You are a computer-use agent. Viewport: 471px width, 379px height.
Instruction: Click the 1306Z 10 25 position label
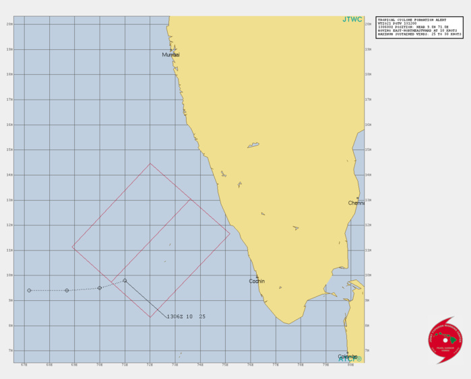pos(186,316)
